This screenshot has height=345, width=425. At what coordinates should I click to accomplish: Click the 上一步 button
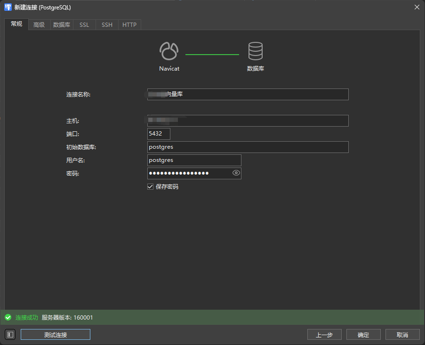point(324,335)
